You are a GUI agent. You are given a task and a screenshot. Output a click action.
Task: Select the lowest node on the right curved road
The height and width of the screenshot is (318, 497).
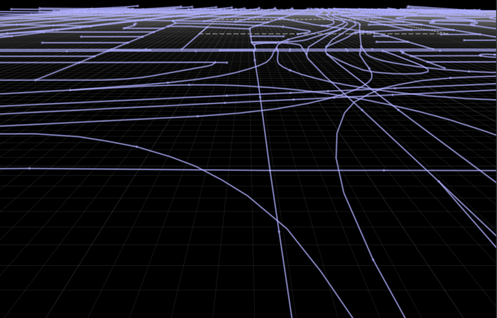point(372,259)
